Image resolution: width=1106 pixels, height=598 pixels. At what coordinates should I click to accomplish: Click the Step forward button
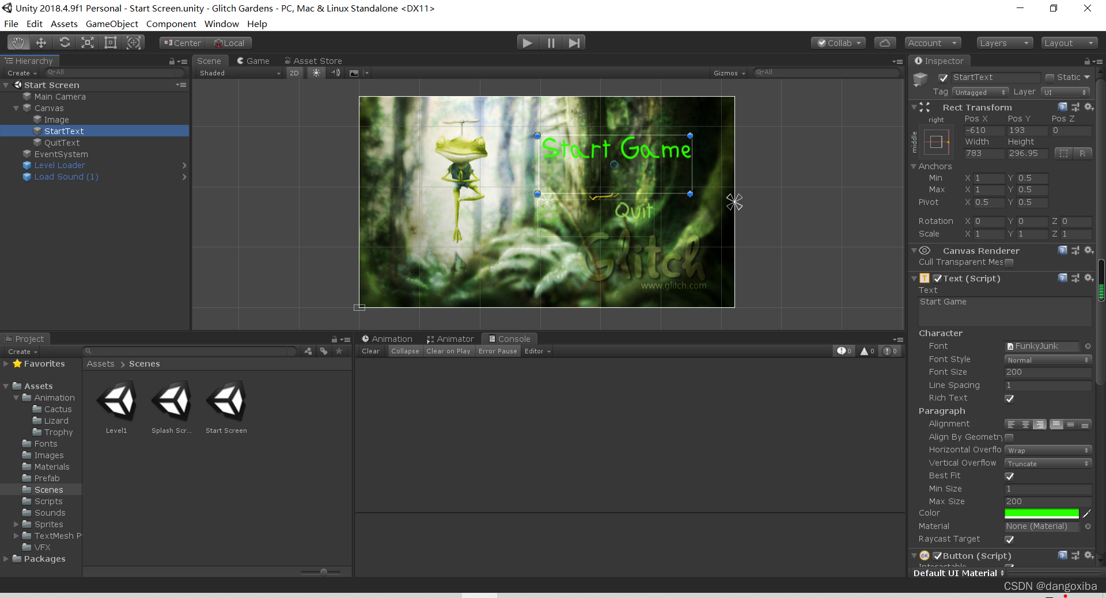(x=574, y=43)
